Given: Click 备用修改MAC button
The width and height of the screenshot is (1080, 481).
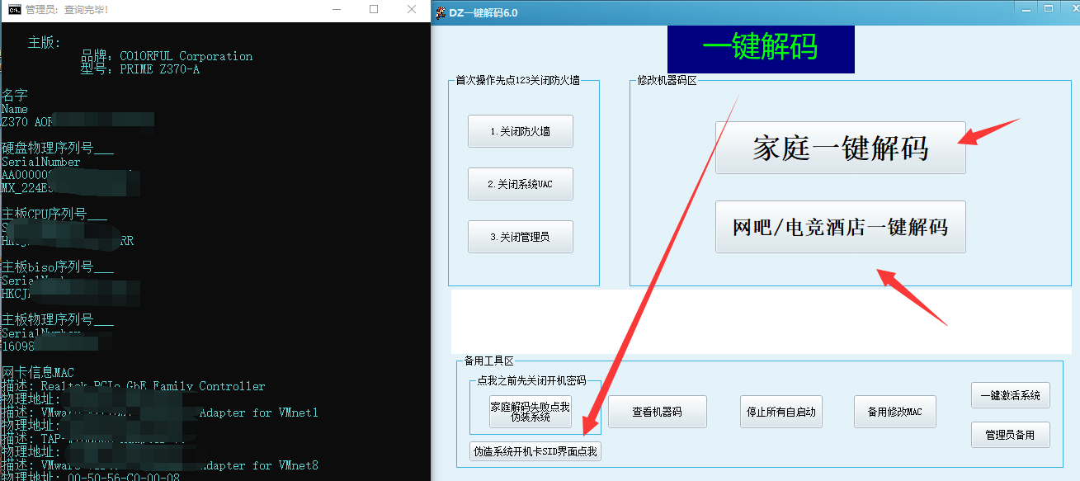Looking at the screenshot, I should click(894, 411).
